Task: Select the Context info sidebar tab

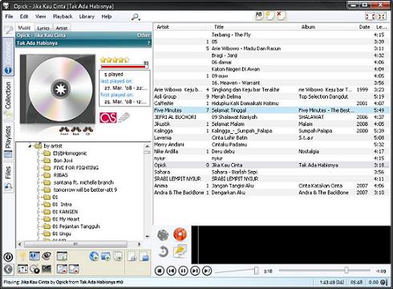Action: coord(8,57)
